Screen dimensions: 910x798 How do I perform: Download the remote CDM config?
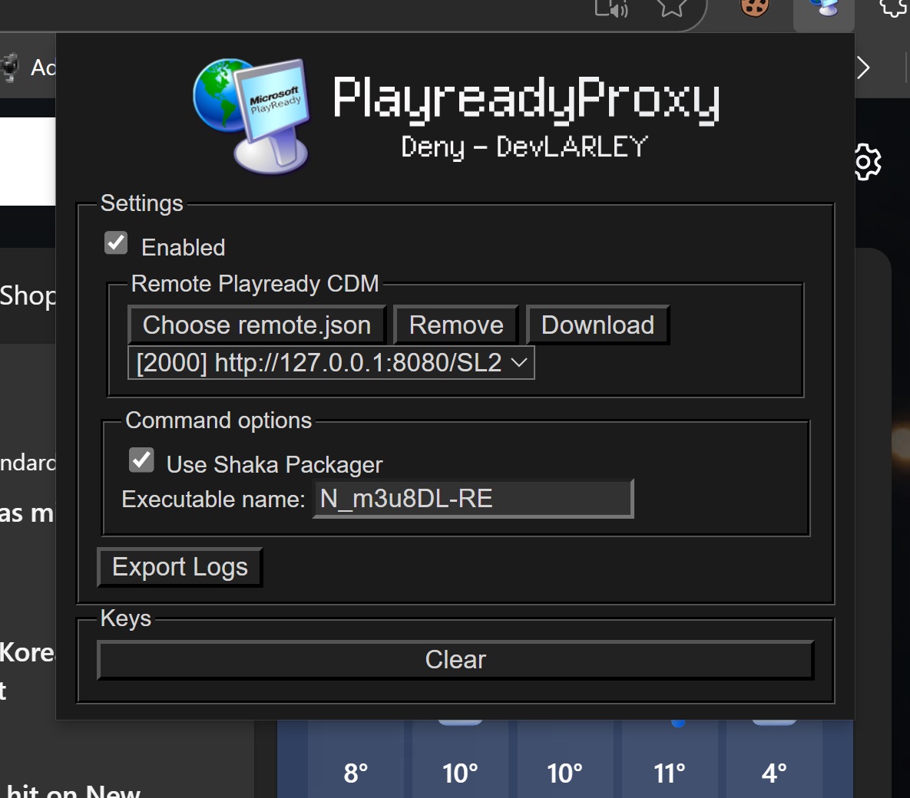coord(597,325)
